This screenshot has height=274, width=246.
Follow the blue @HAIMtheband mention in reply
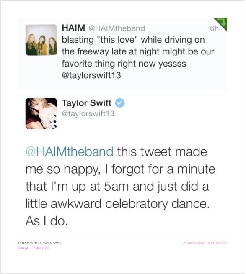70,151
